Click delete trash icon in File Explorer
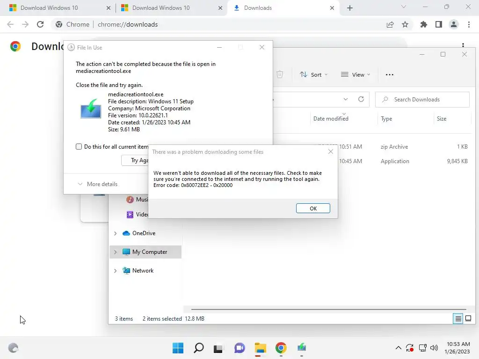 pos(280,74)
